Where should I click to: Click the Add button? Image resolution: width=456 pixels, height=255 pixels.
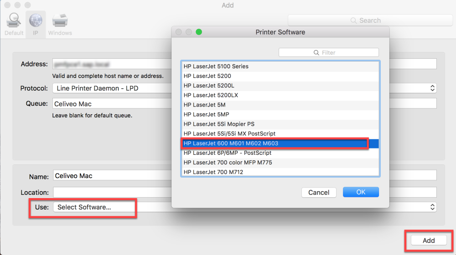pos(428,240)
